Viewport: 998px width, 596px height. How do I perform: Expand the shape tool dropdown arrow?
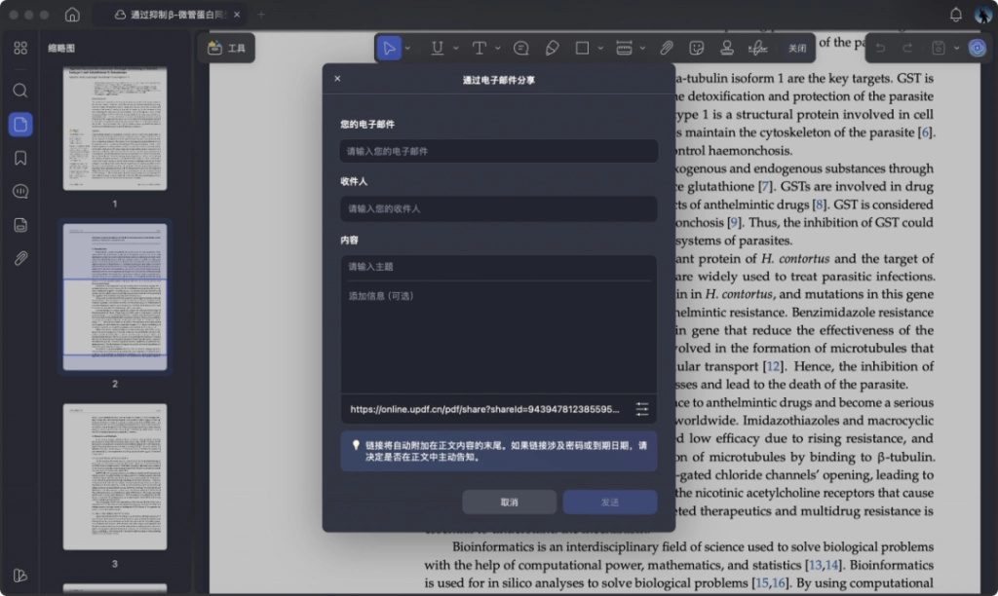pos(600,49)
